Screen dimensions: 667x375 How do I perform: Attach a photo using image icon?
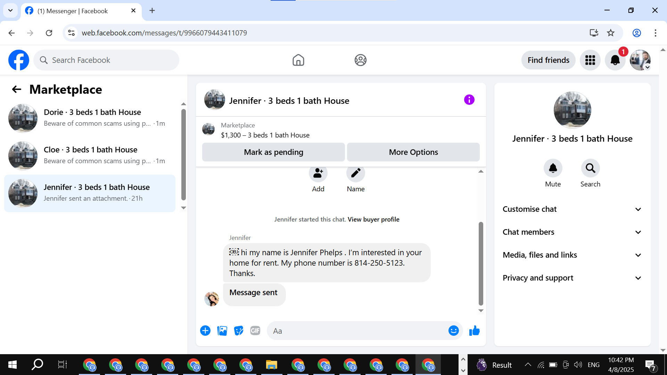tap(222, 331)
